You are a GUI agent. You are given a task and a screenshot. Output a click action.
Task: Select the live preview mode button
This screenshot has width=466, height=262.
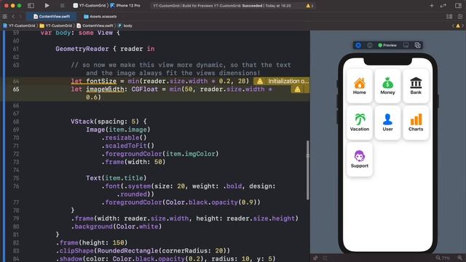pos(358,45)
